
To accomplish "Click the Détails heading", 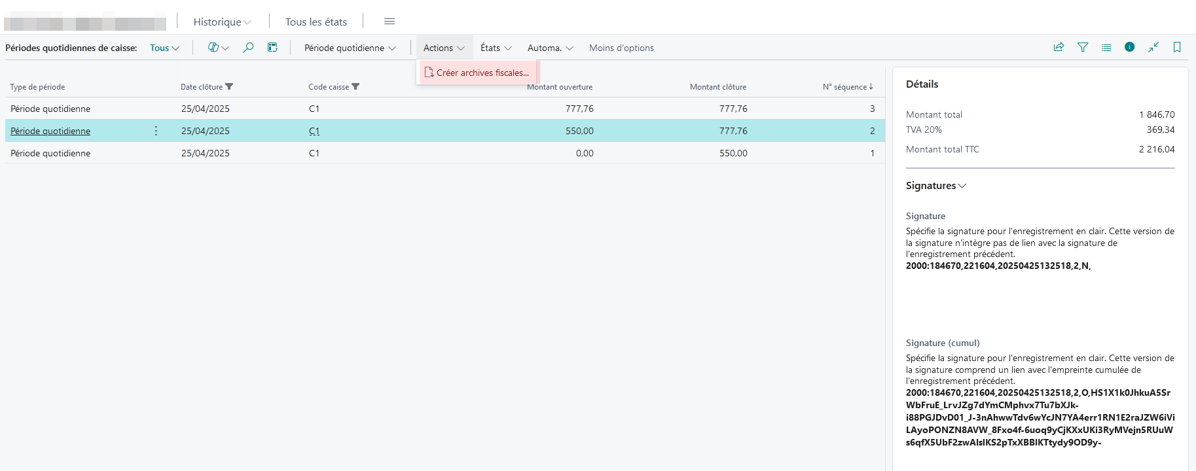I will [922, 84].
